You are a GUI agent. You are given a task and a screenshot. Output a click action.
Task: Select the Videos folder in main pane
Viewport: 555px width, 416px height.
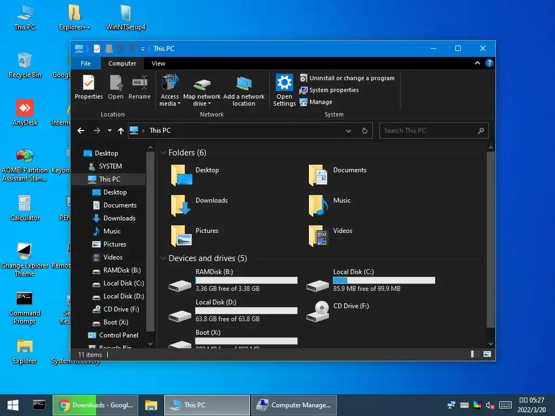pyautogui.click(x=331, y=236)
